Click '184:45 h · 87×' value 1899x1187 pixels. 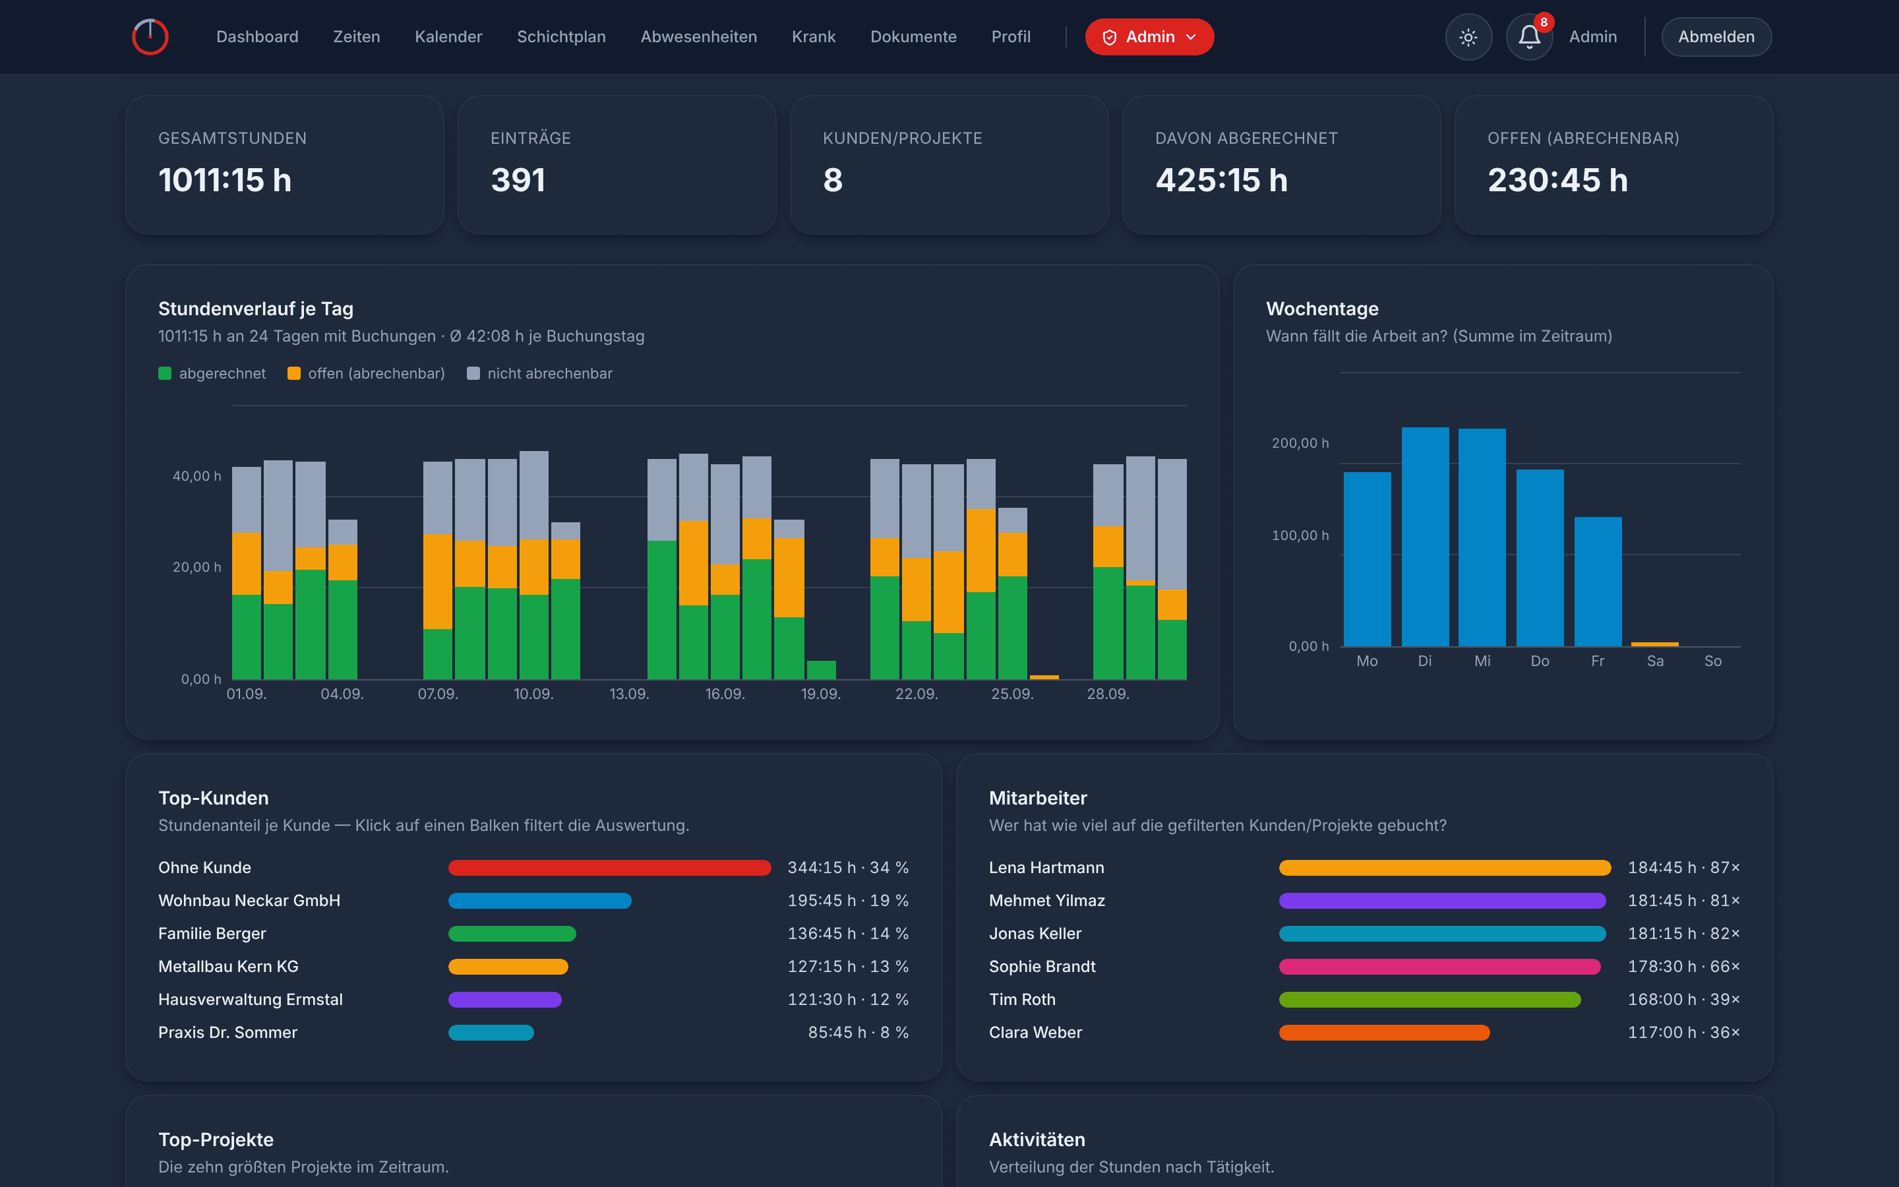coord(1684,867)
